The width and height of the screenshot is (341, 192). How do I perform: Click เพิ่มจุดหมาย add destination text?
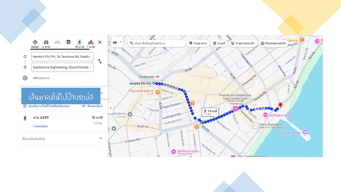[x=41, y=78]
